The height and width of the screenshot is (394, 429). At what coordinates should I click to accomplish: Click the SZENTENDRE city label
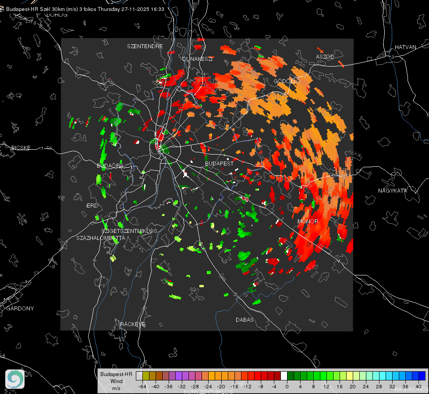pos(145,46)
